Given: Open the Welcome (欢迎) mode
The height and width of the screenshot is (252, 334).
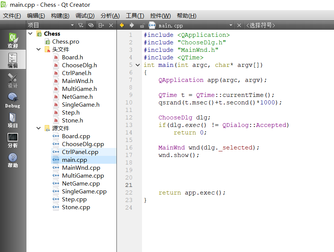Looking at the screenshot, I should point(13,40).
